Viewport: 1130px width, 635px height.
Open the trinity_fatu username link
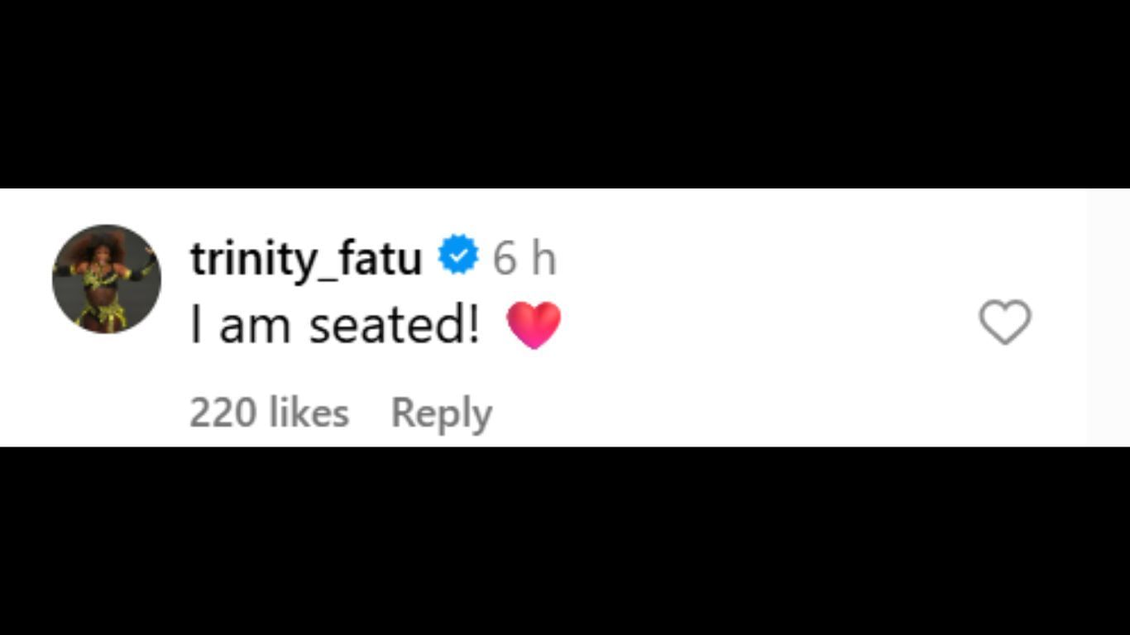306,259
